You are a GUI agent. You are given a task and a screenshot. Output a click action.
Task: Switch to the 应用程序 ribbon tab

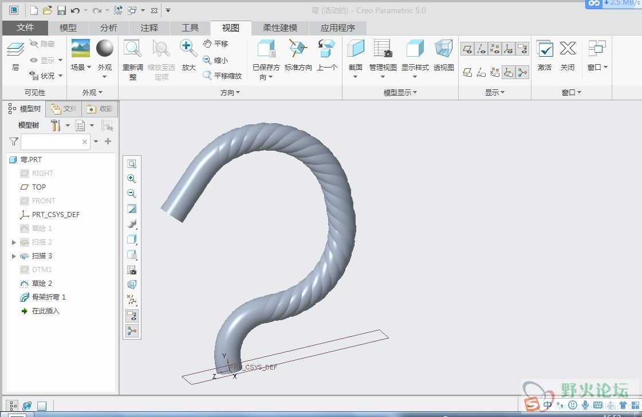(x=338, y=28)
